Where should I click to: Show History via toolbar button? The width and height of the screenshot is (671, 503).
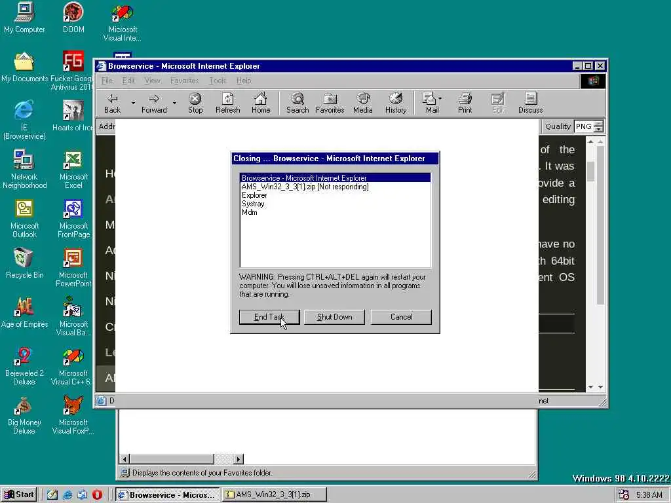tap(396, 103)
